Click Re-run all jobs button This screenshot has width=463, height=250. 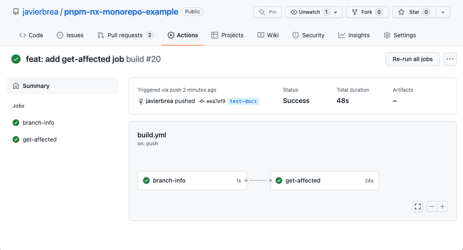click(x=413, y=59)
